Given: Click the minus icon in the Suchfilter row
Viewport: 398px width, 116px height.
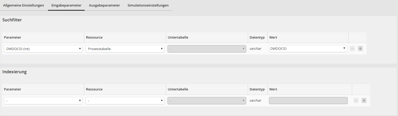Looking at the screenshot, I should 352,48.
